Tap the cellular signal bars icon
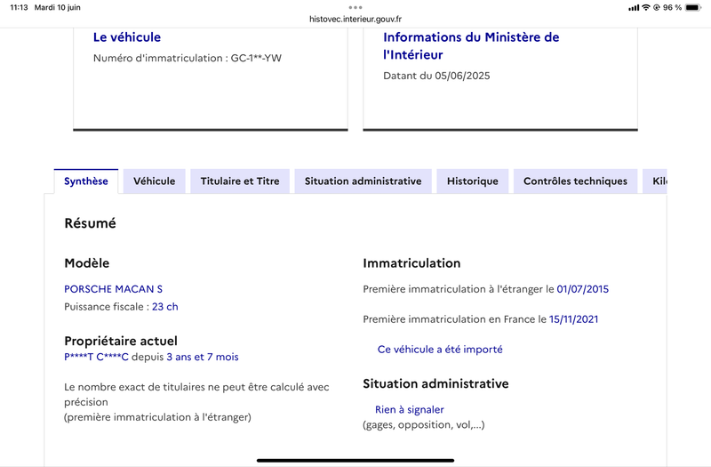Screen dimensions: 711x467 pyautogui.click(x=634, y=7)
